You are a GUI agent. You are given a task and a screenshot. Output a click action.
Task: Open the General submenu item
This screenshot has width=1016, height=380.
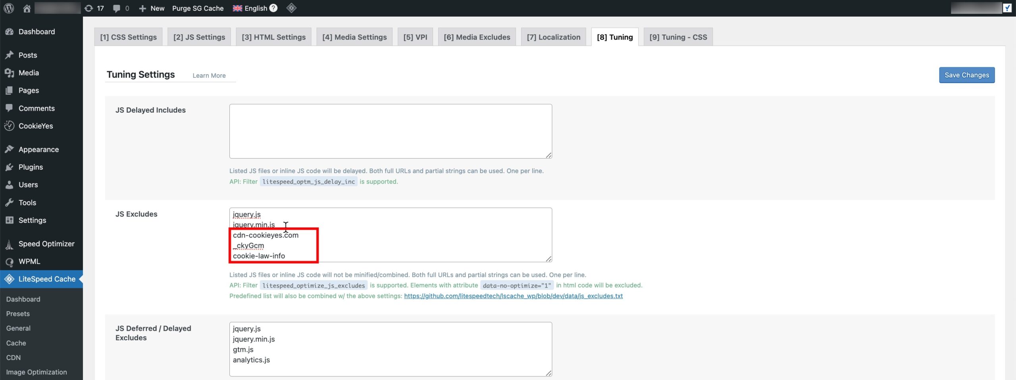coord(18,328)
